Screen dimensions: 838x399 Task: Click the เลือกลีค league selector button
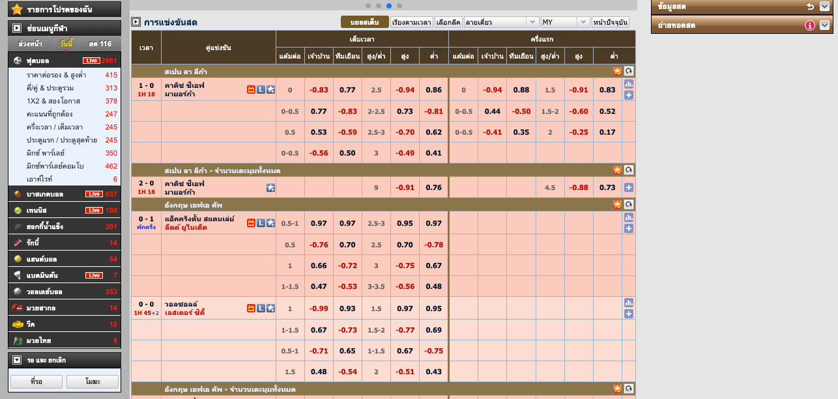[x=448, y=22]
